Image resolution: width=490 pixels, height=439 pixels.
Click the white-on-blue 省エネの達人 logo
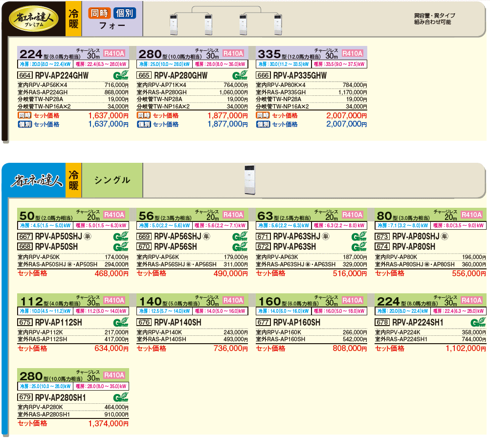point(37,180)
